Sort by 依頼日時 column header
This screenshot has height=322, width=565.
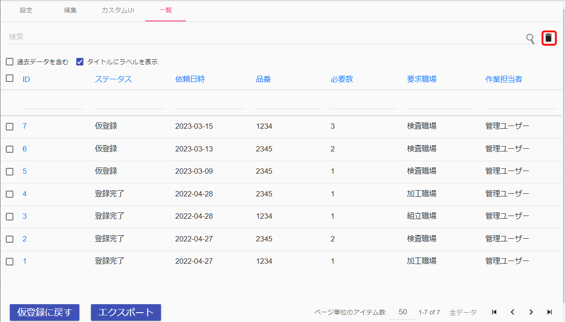pos(190,79)
